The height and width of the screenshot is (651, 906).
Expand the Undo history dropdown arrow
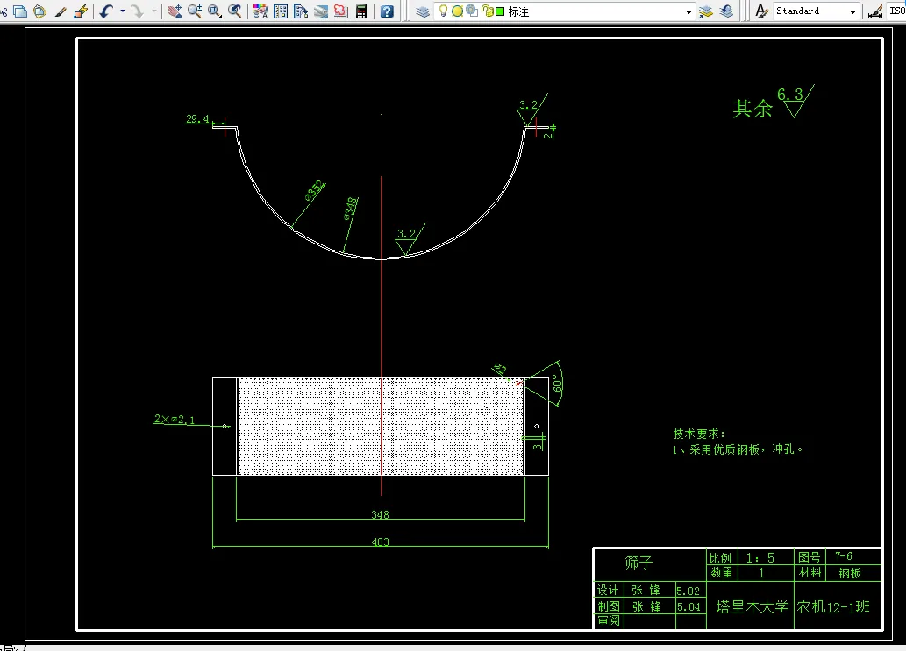[123, 11]
